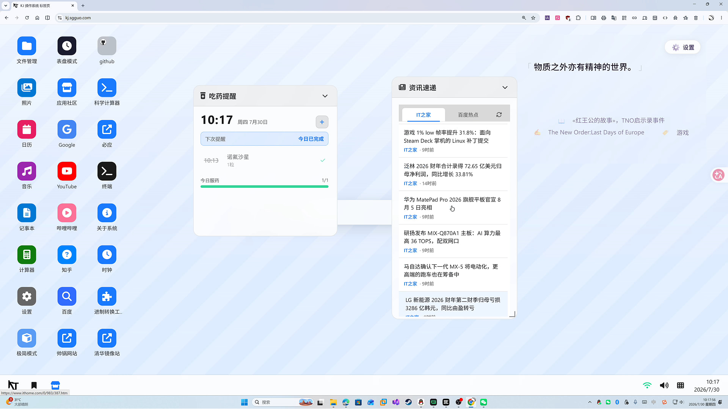
Task: Switch to the 百度热点 news tab
Action: [x=468, y=115]
